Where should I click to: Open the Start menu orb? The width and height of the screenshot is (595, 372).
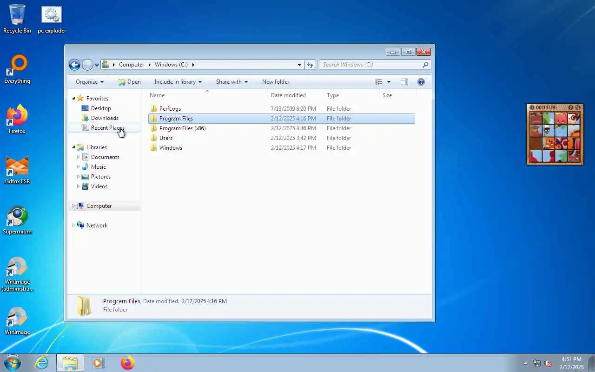(x=13, y=363)
